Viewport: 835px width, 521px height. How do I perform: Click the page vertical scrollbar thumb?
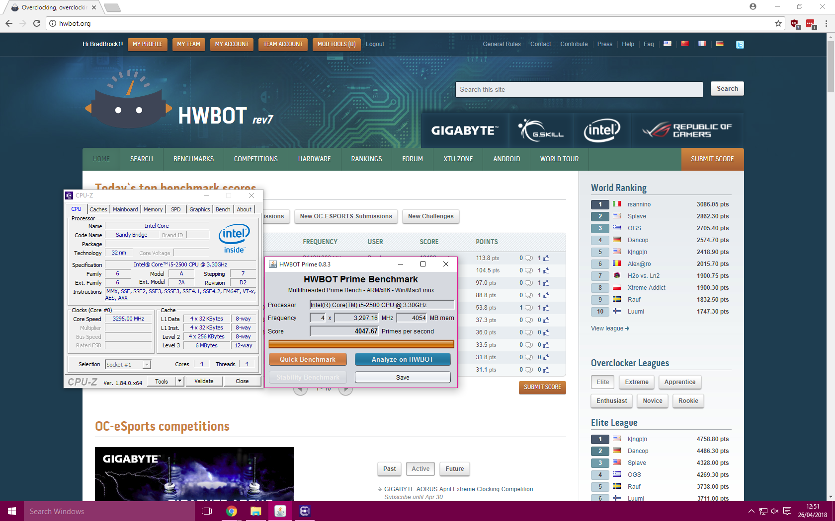tap(831, 67)
